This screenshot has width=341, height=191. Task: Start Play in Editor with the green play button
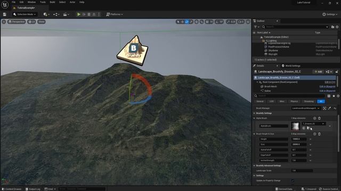(79, 14)
